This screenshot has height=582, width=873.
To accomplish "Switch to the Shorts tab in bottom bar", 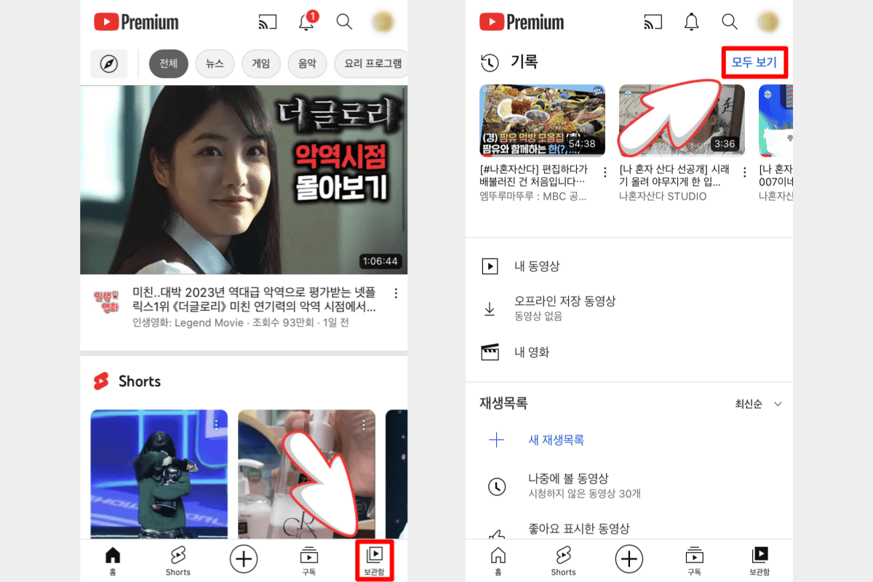I will pyautogui.click(x=178, y=560).
